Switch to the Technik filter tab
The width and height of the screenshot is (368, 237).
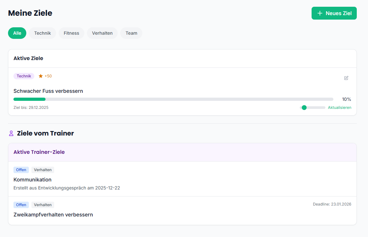tap(42, 33)
